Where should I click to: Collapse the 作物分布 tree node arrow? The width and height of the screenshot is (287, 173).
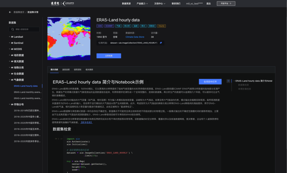[x=9, y=104]
